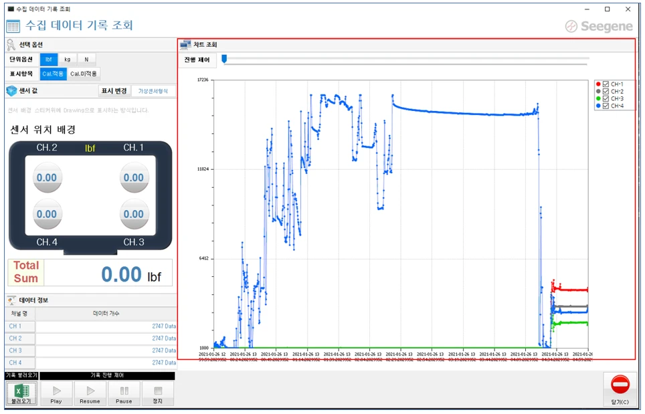
Task: Click the Total Sum value display
Action: point(108,273)
